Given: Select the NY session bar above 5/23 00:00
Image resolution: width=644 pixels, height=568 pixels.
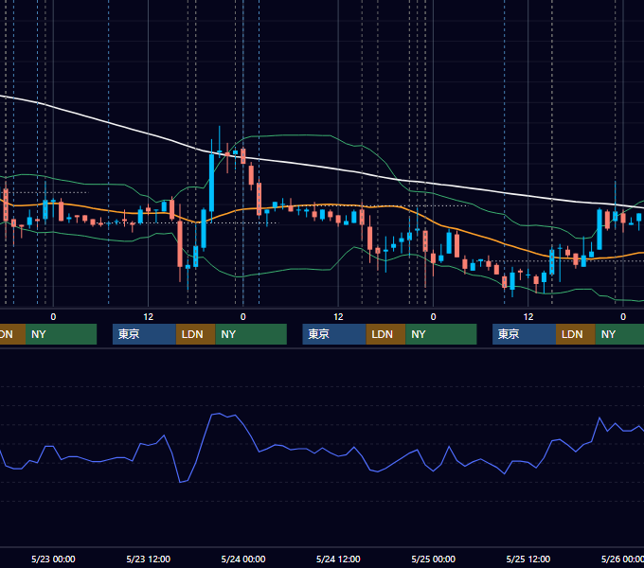Looking at the screenshot, I should pyautogui.click(x=61, y=334).
